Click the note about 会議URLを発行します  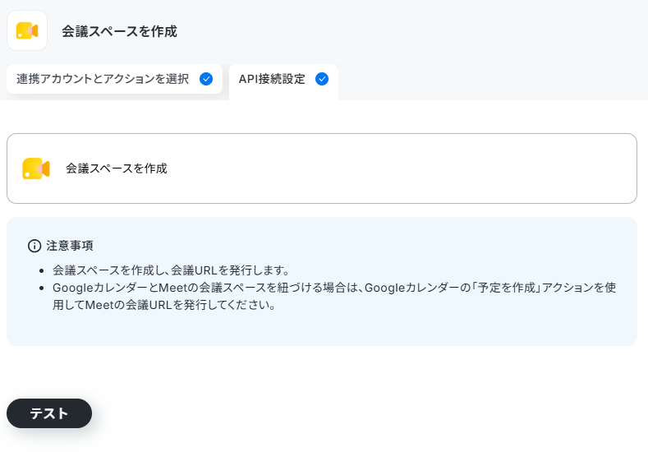(x=170, y=270)
